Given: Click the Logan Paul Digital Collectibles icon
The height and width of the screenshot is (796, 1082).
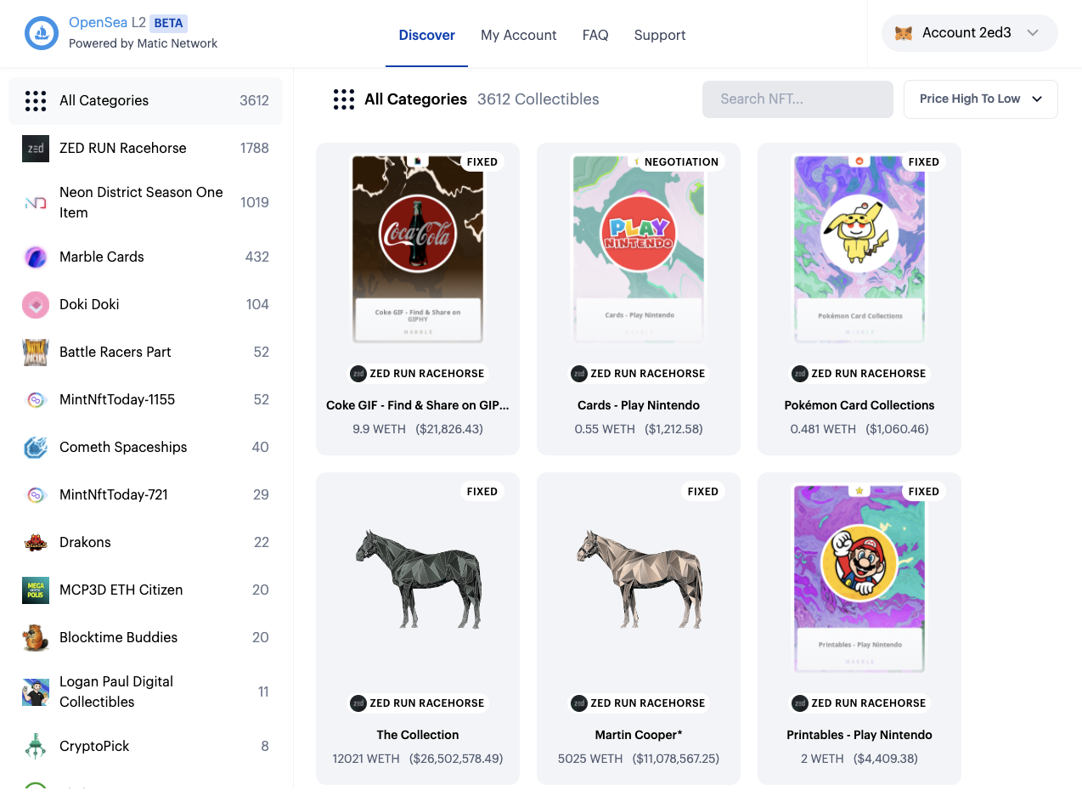Looking at the screenshot, I should [x=36, y=692].
